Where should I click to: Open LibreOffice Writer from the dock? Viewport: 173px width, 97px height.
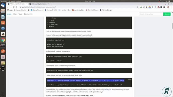tap(3, 17)
